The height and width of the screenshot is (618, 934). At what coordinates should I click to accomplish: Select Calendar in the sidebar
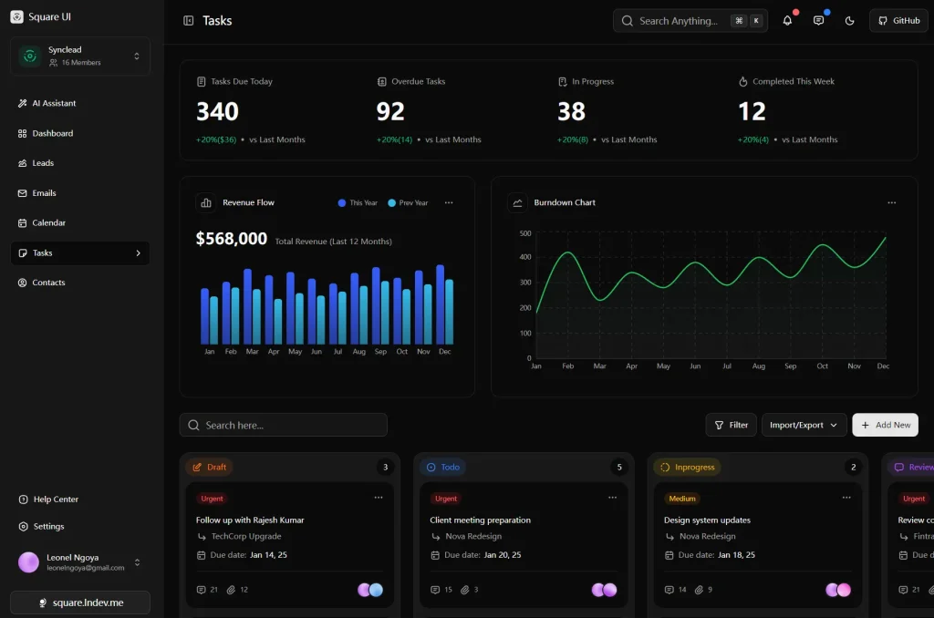[47, 222]
